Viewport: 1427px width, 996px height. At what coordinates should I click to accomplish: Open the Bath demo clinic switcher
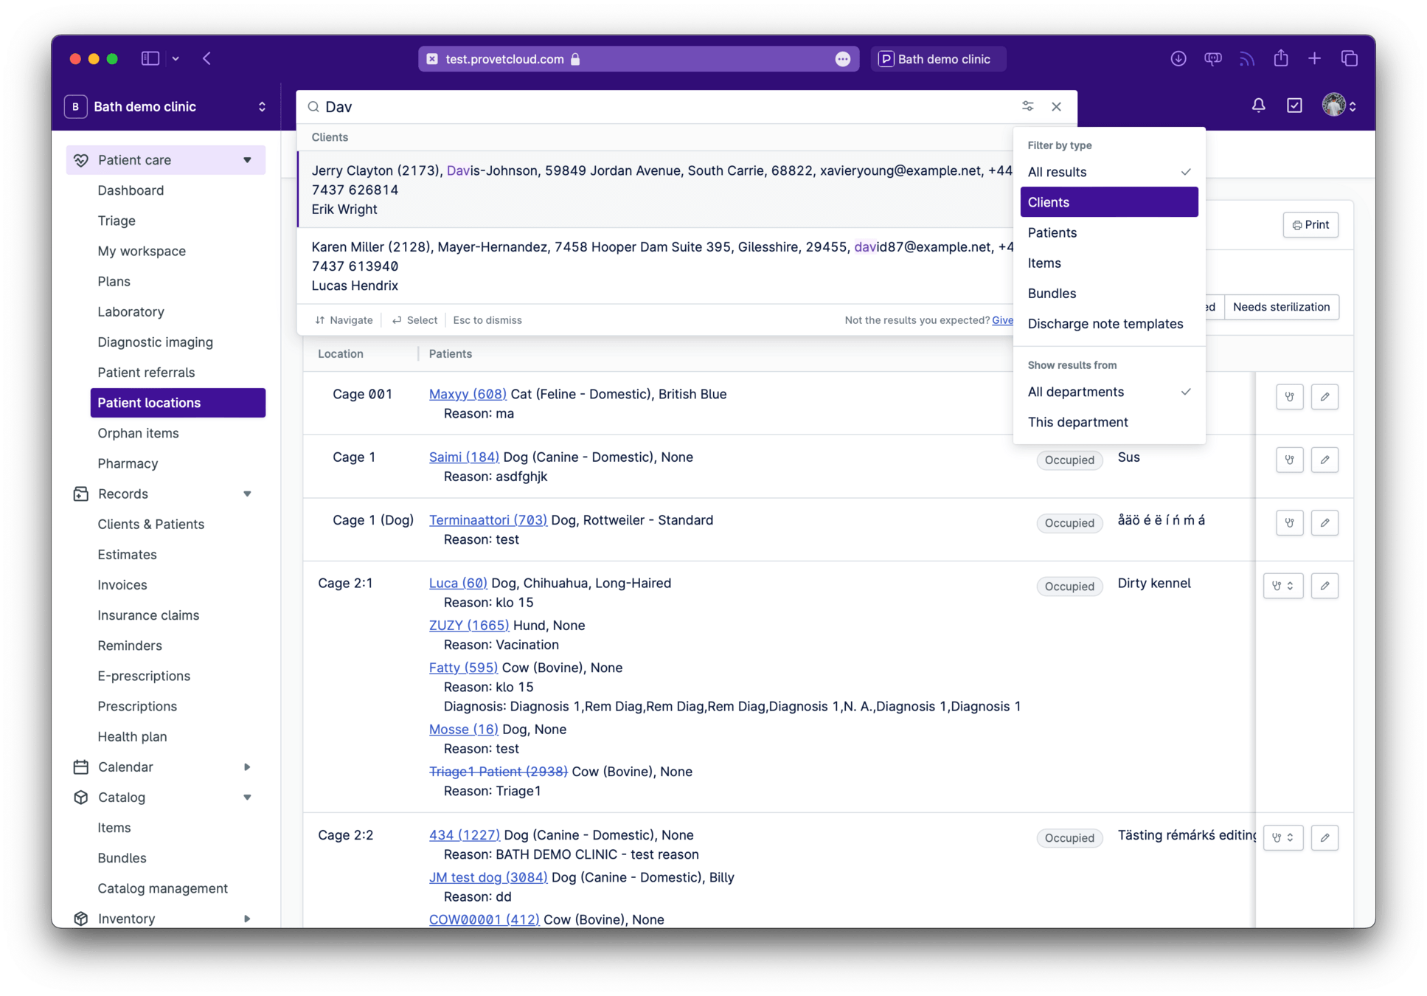pyautogui.click(x=166, y=107)
